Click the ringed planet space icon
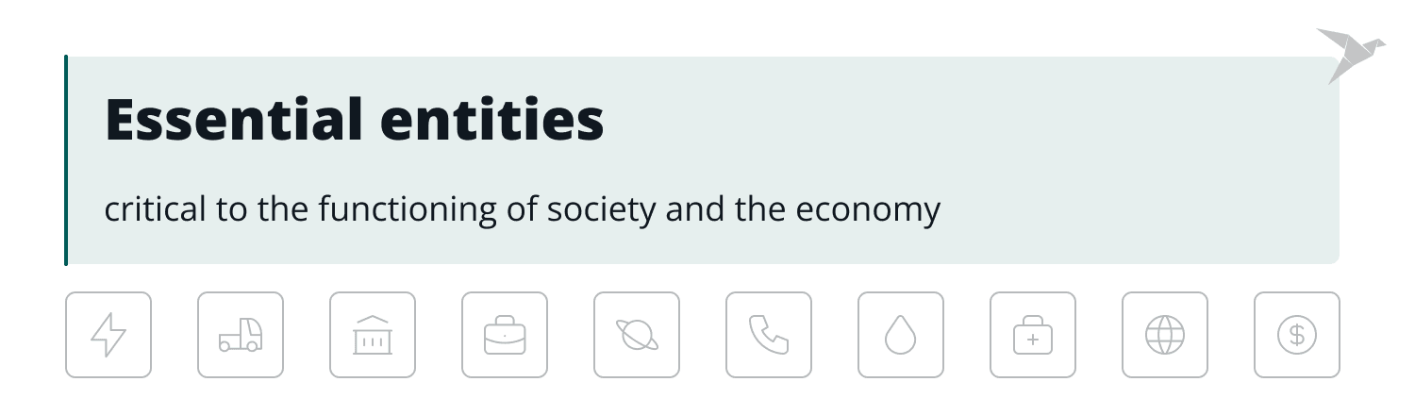The height and width of the screenshot is (415, 1415). point(637,335)
